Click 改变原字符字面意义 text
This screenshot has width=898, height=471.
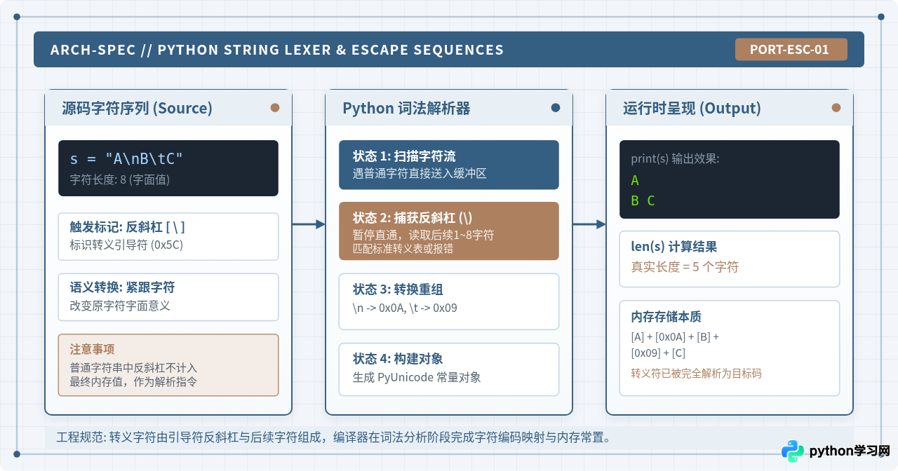120,306
